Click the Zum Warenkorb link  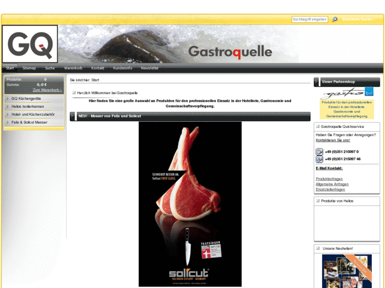47,90
